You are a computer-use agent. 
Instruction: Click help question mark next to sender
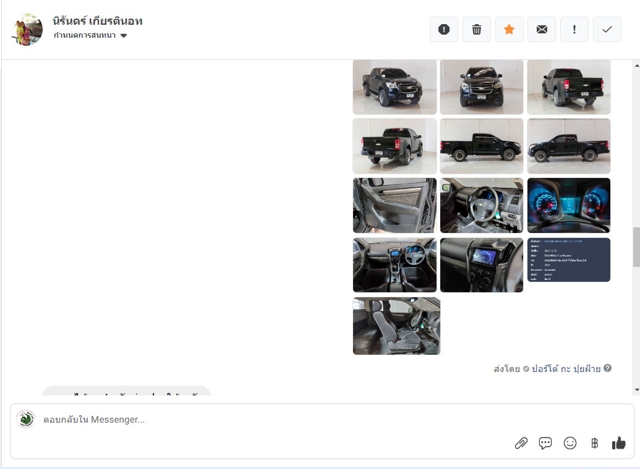607,368
